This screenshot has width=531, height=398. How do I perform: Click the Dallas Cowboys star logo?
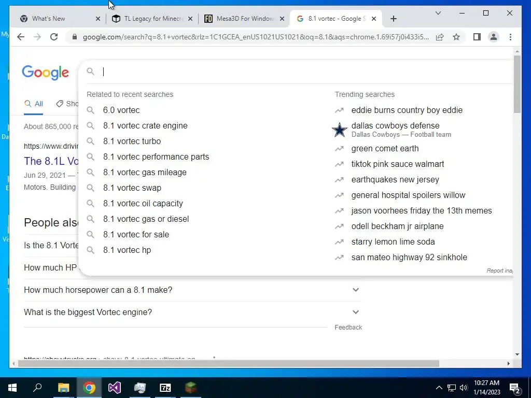coord(339,130)
